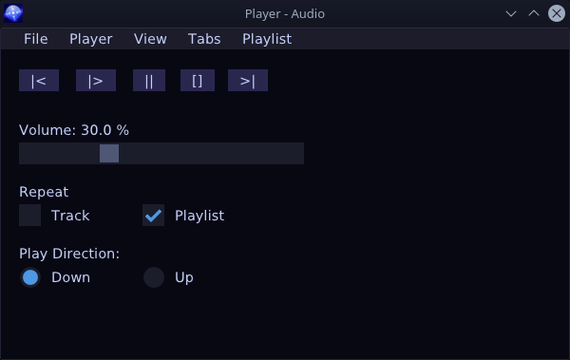The image size is (570, 360).
Task: Open the Player menu
Action: pyautogui.click(x=91, y=39)
